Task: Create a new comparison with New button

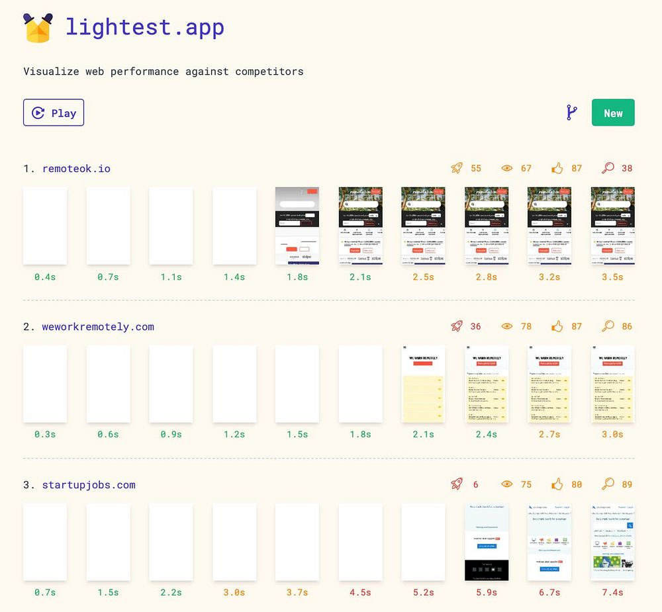Action: click(x=613, y=112)
